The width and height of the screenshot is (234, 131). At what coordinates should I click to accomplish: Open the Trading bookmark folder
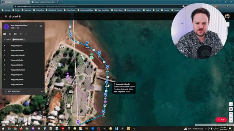coord(147,10)
